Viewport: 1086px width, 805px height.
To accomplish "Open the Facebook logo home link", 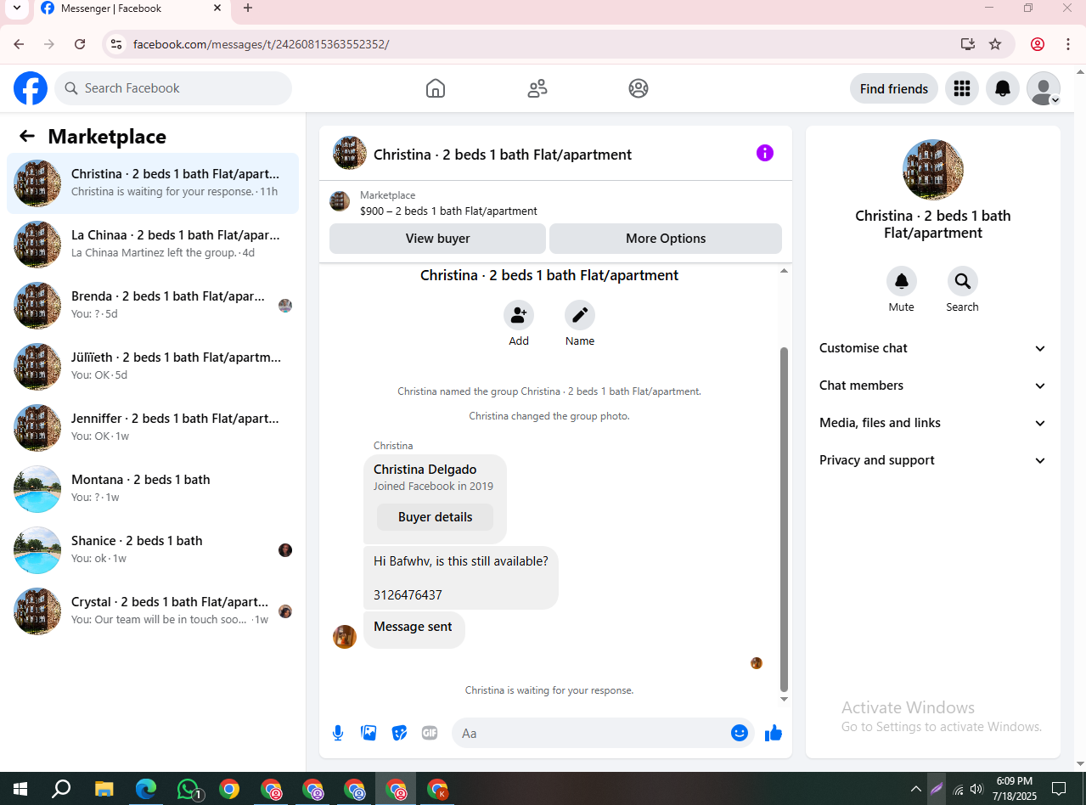I will pos(31,88).
